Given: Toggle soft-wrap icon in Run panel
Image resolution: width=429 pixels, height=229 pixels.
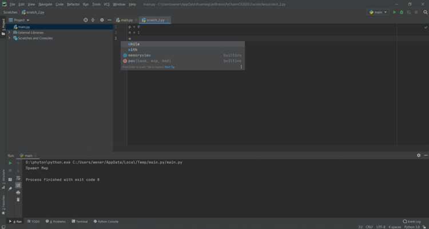Looking at the screenshot, I should click(18, 178).
